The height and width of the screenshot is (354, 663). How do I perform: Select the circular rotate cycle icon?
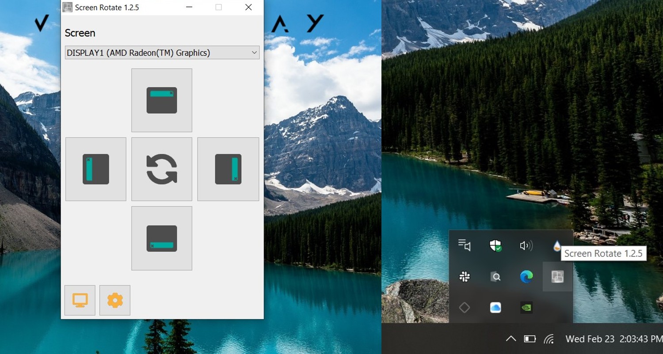[x=161, y=169]
